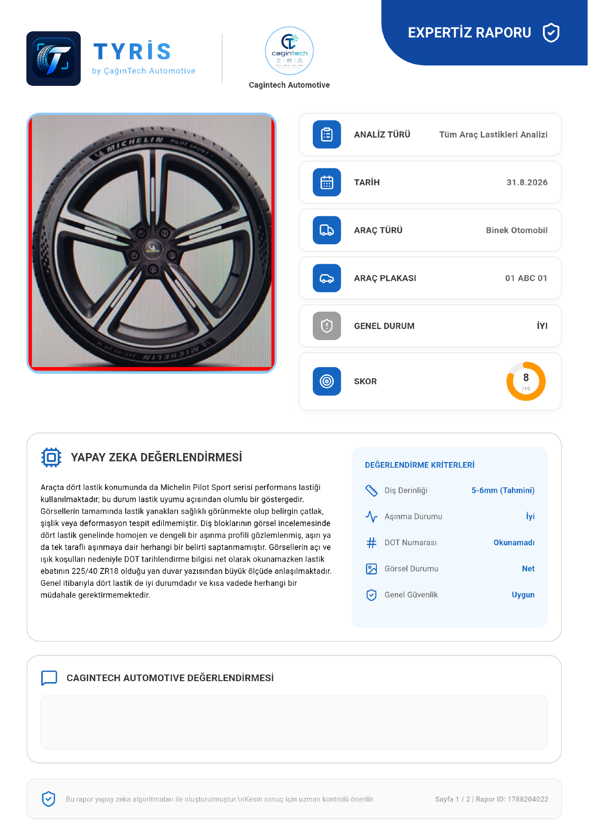Click the GENEL DURUM label
This screenshot has width=589, height=832.
[x=384, y=326]
